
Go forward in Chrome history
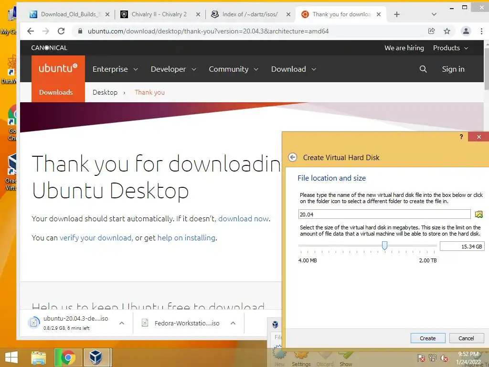(46, 31)
